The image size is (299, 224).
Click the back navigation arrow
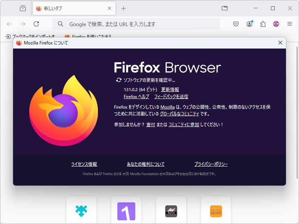tap(9, 24)
